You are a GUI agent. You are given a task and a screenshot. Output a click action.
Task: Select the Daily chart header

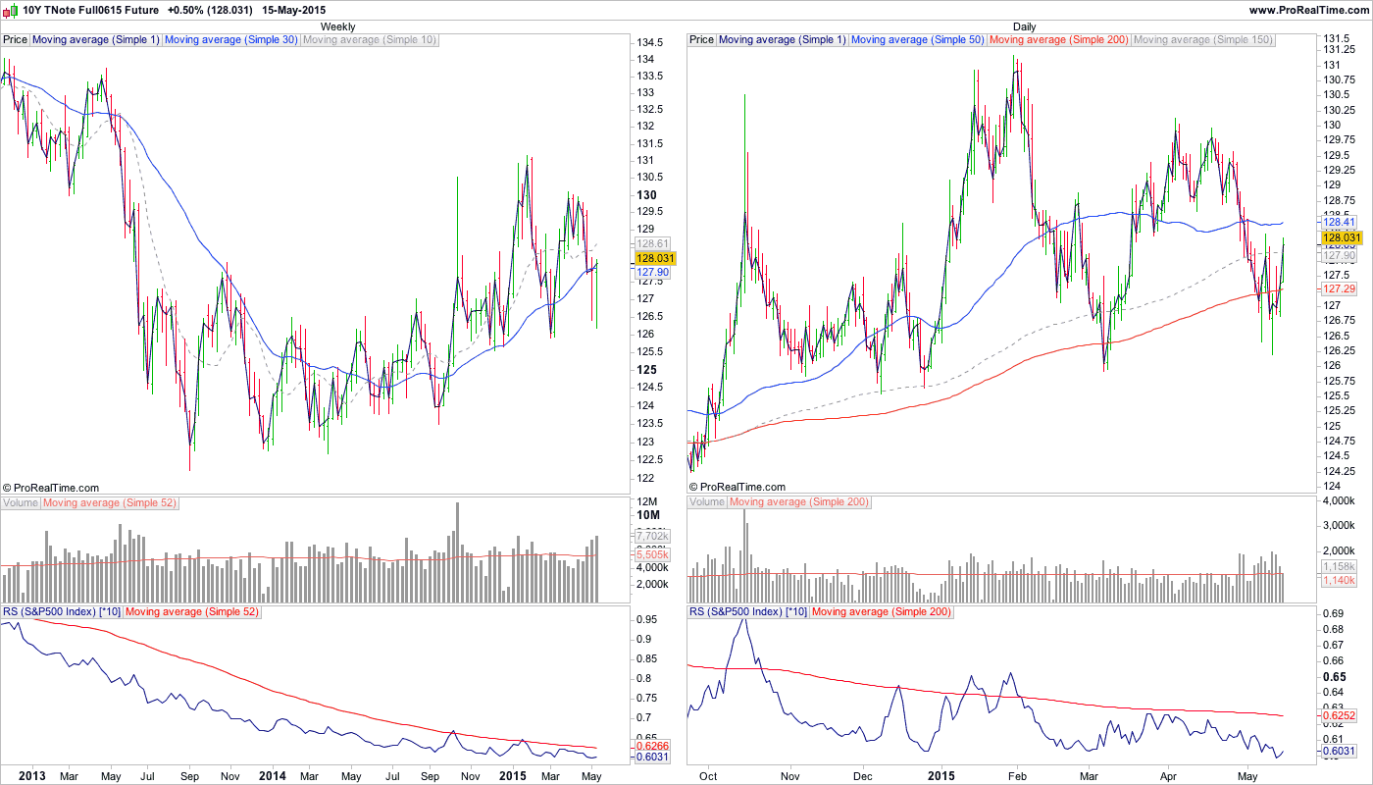click(1024, 26)
